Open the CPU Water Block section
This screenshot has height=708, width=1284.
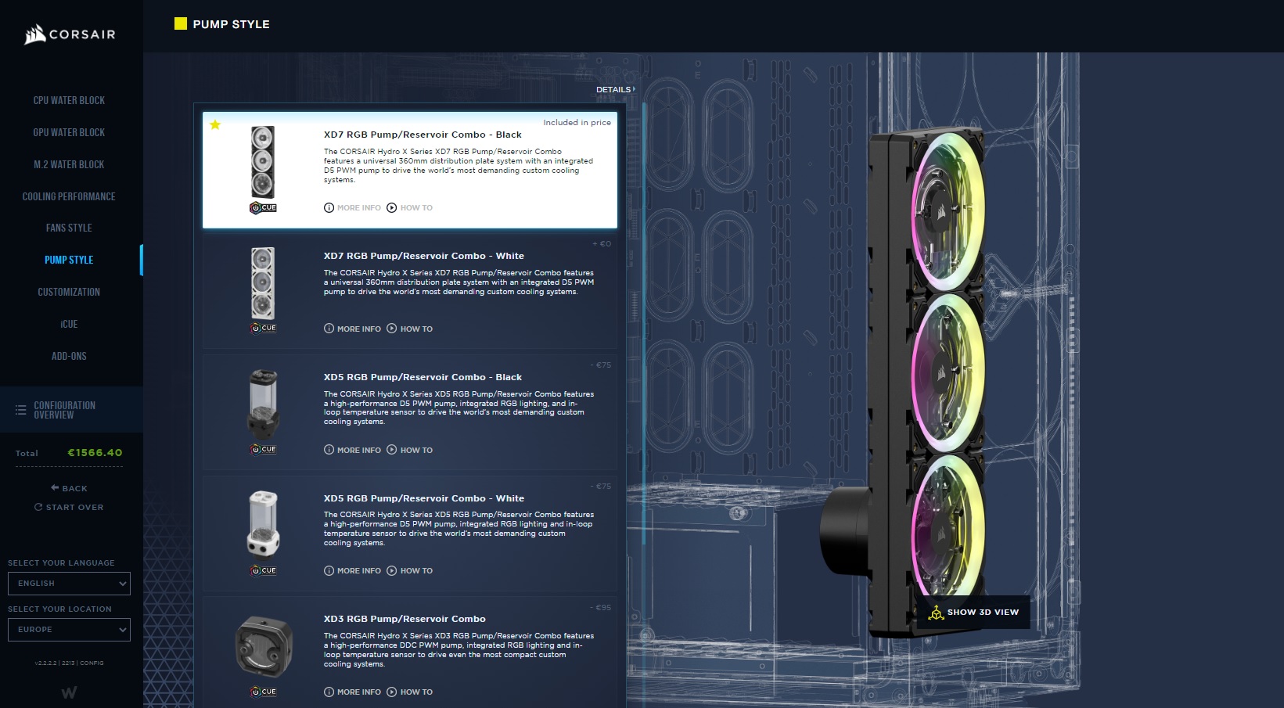click(x=69, y=100)
